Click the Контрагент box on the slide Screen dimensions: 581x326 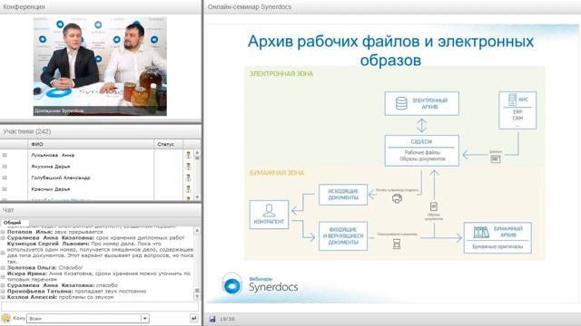(269, 215)
